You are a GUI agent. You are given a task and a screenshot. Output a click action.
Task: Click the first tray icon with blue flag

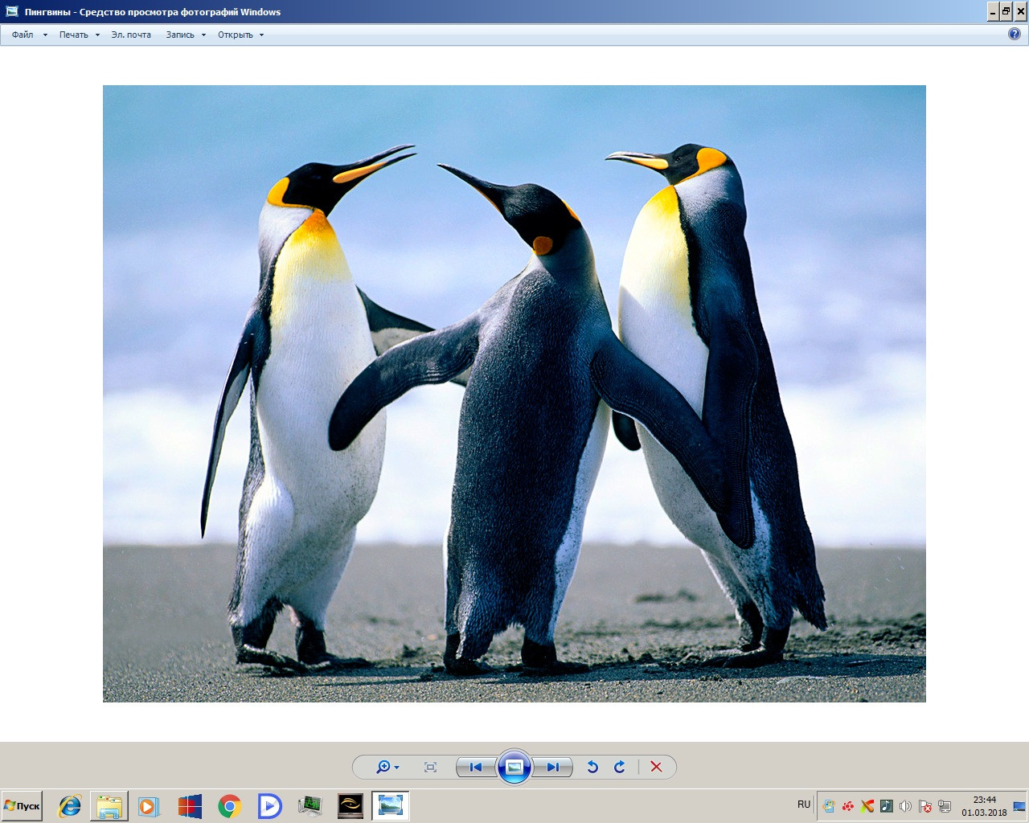(829, 806)
